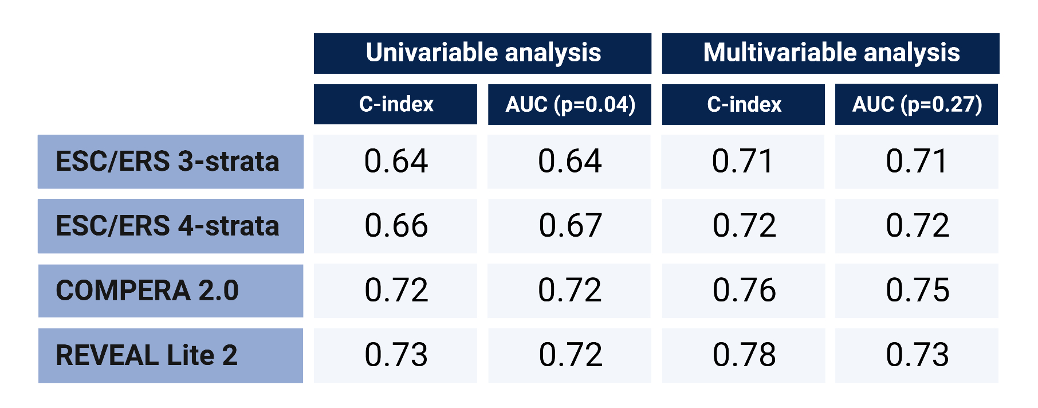Click REVEAL Lite 2 univariable C-index 0.73
This screenshot has width=1038, height=408.
point(395,355)
